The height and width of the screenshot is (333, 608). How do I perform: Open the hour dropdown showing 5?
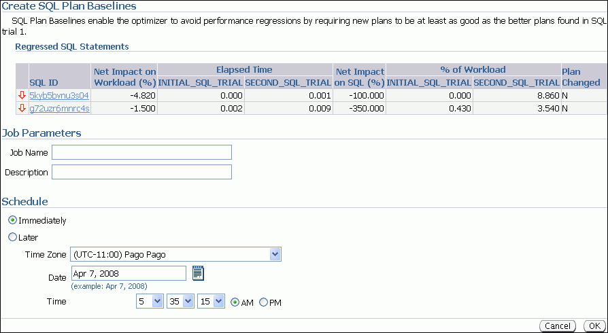coord(150,301)
